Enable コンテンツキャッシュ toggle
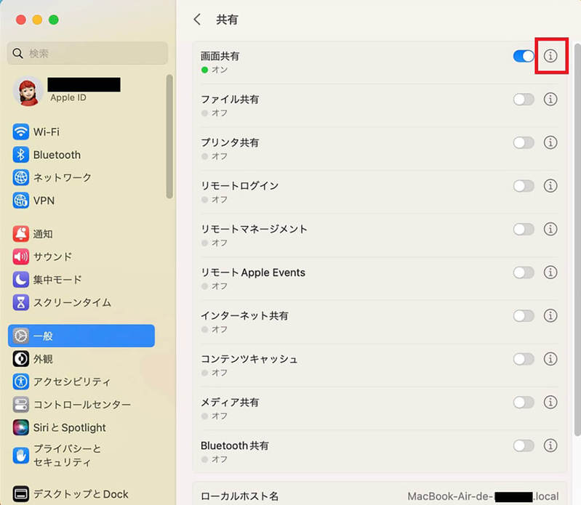Screen dimensions: 581x505 (524, 359)
